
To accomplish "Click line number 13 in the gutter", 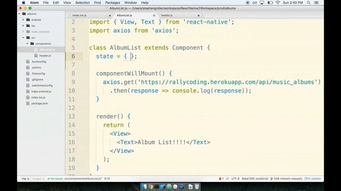I will coord(71,117).
